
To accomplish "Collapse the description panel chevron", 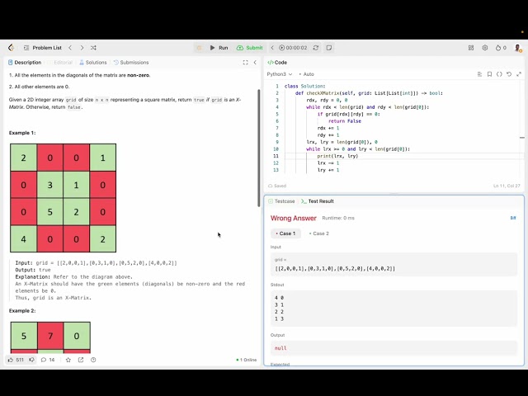I will [255, 63].
